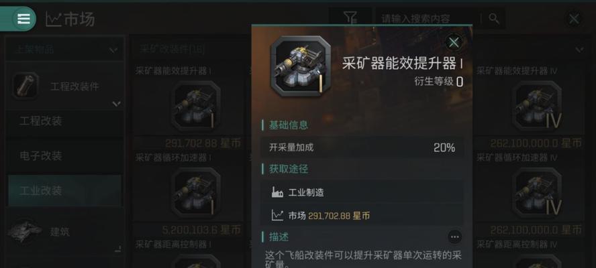
Task: Select the 采矿器循环加速器 IV item thumbnail
Action: click(537, 193)
